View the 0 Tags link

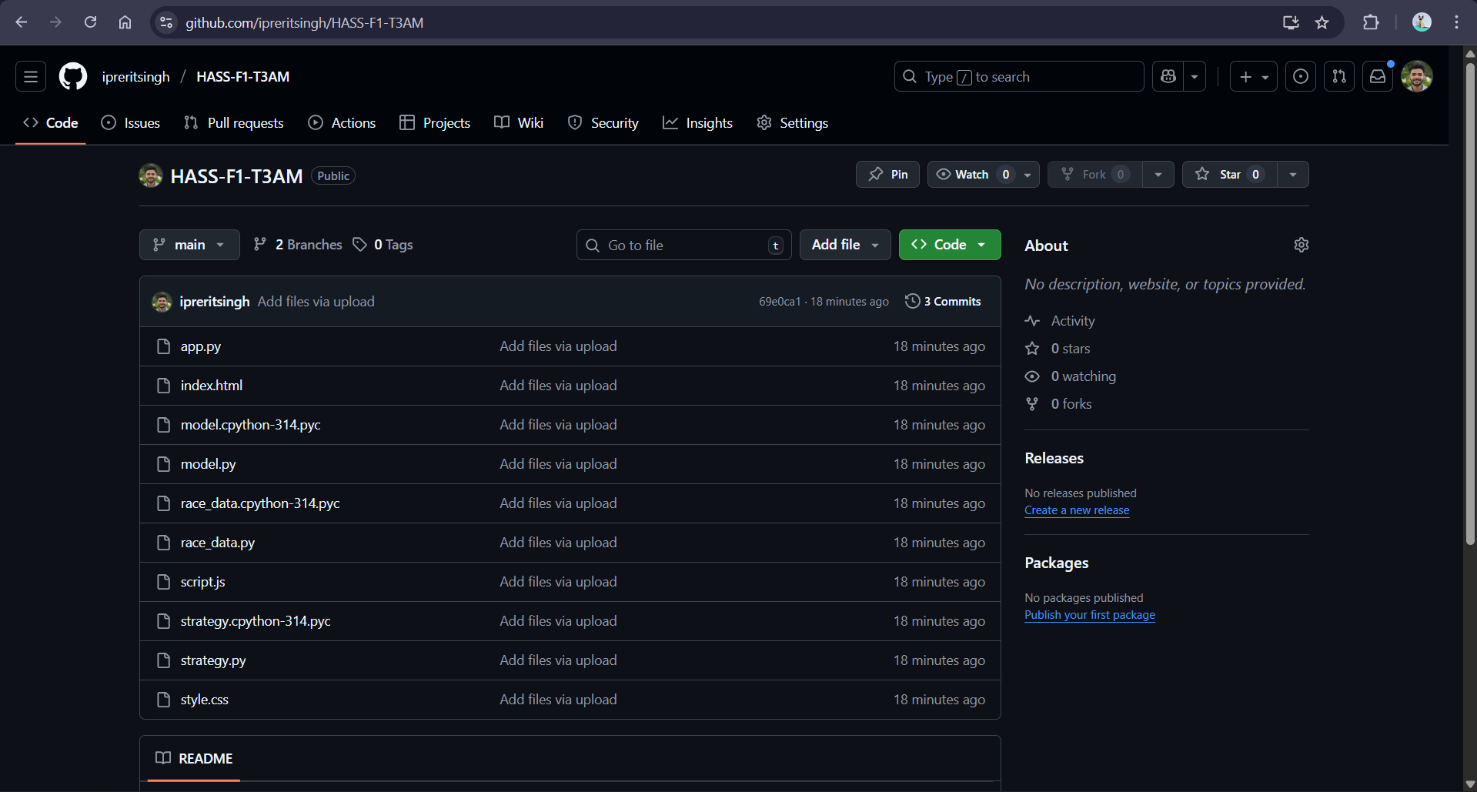[383, 245]
